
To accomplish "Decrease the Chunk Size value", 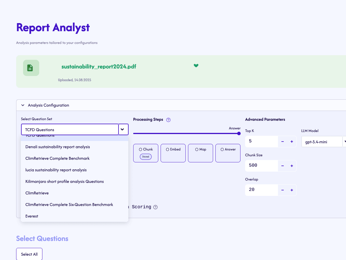I will click(x=283, y=166).
